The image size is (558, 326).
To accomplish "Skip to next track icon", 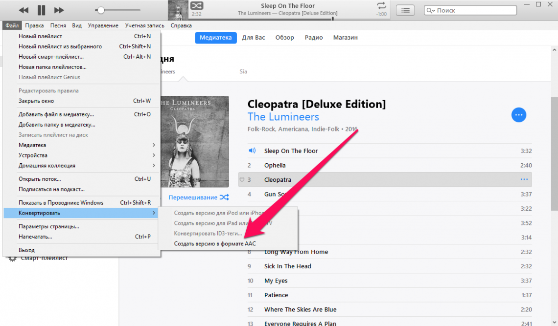I will [x=59, y=10].
